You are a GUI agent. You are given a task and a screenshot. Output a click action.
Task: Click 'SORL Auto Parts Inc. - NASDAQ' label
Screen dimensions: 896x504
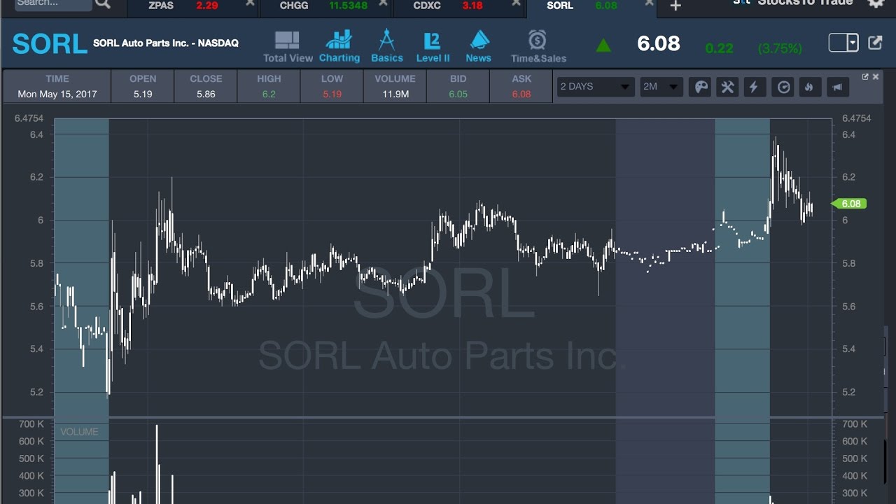(x=166, y=43)
